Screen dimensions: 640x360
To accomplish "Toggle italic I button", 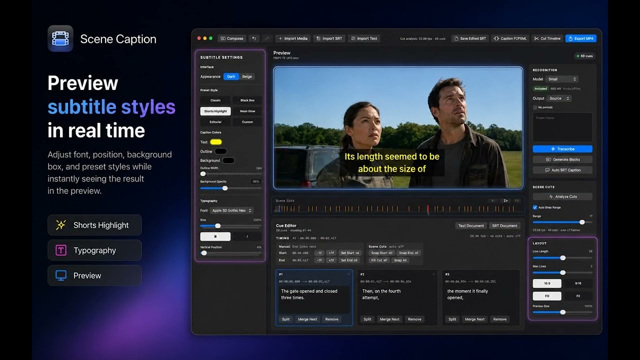I will [x=247, y=236].
